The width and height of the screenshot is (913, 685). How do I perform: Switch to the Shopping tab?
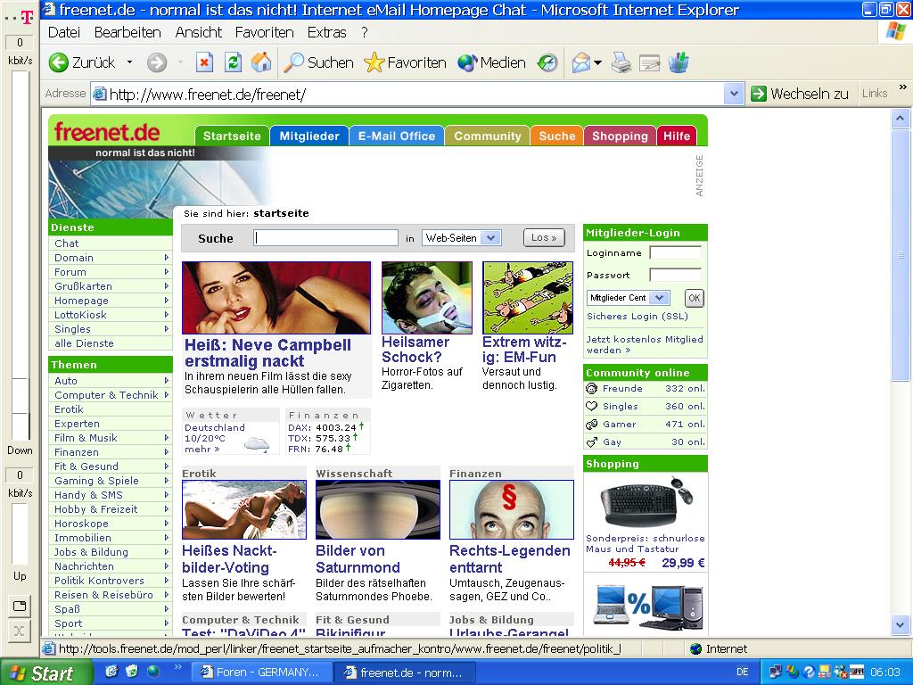point(621,136)
